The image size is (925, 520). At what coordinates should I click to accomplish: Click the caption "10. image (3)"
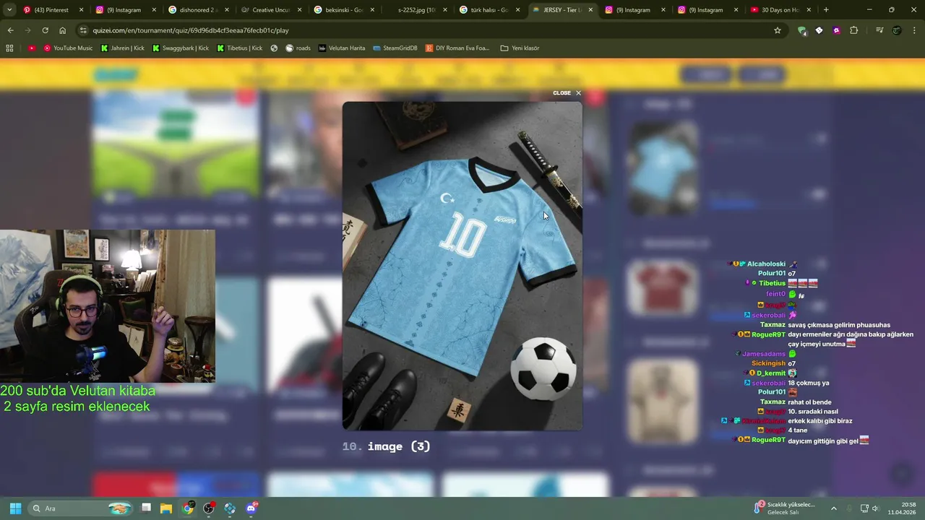386,446
